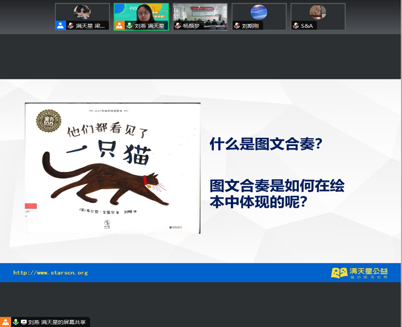Screen dimensions: 402x327
Task: Click muted microphone icon on S&A tile
Action: 296,26
